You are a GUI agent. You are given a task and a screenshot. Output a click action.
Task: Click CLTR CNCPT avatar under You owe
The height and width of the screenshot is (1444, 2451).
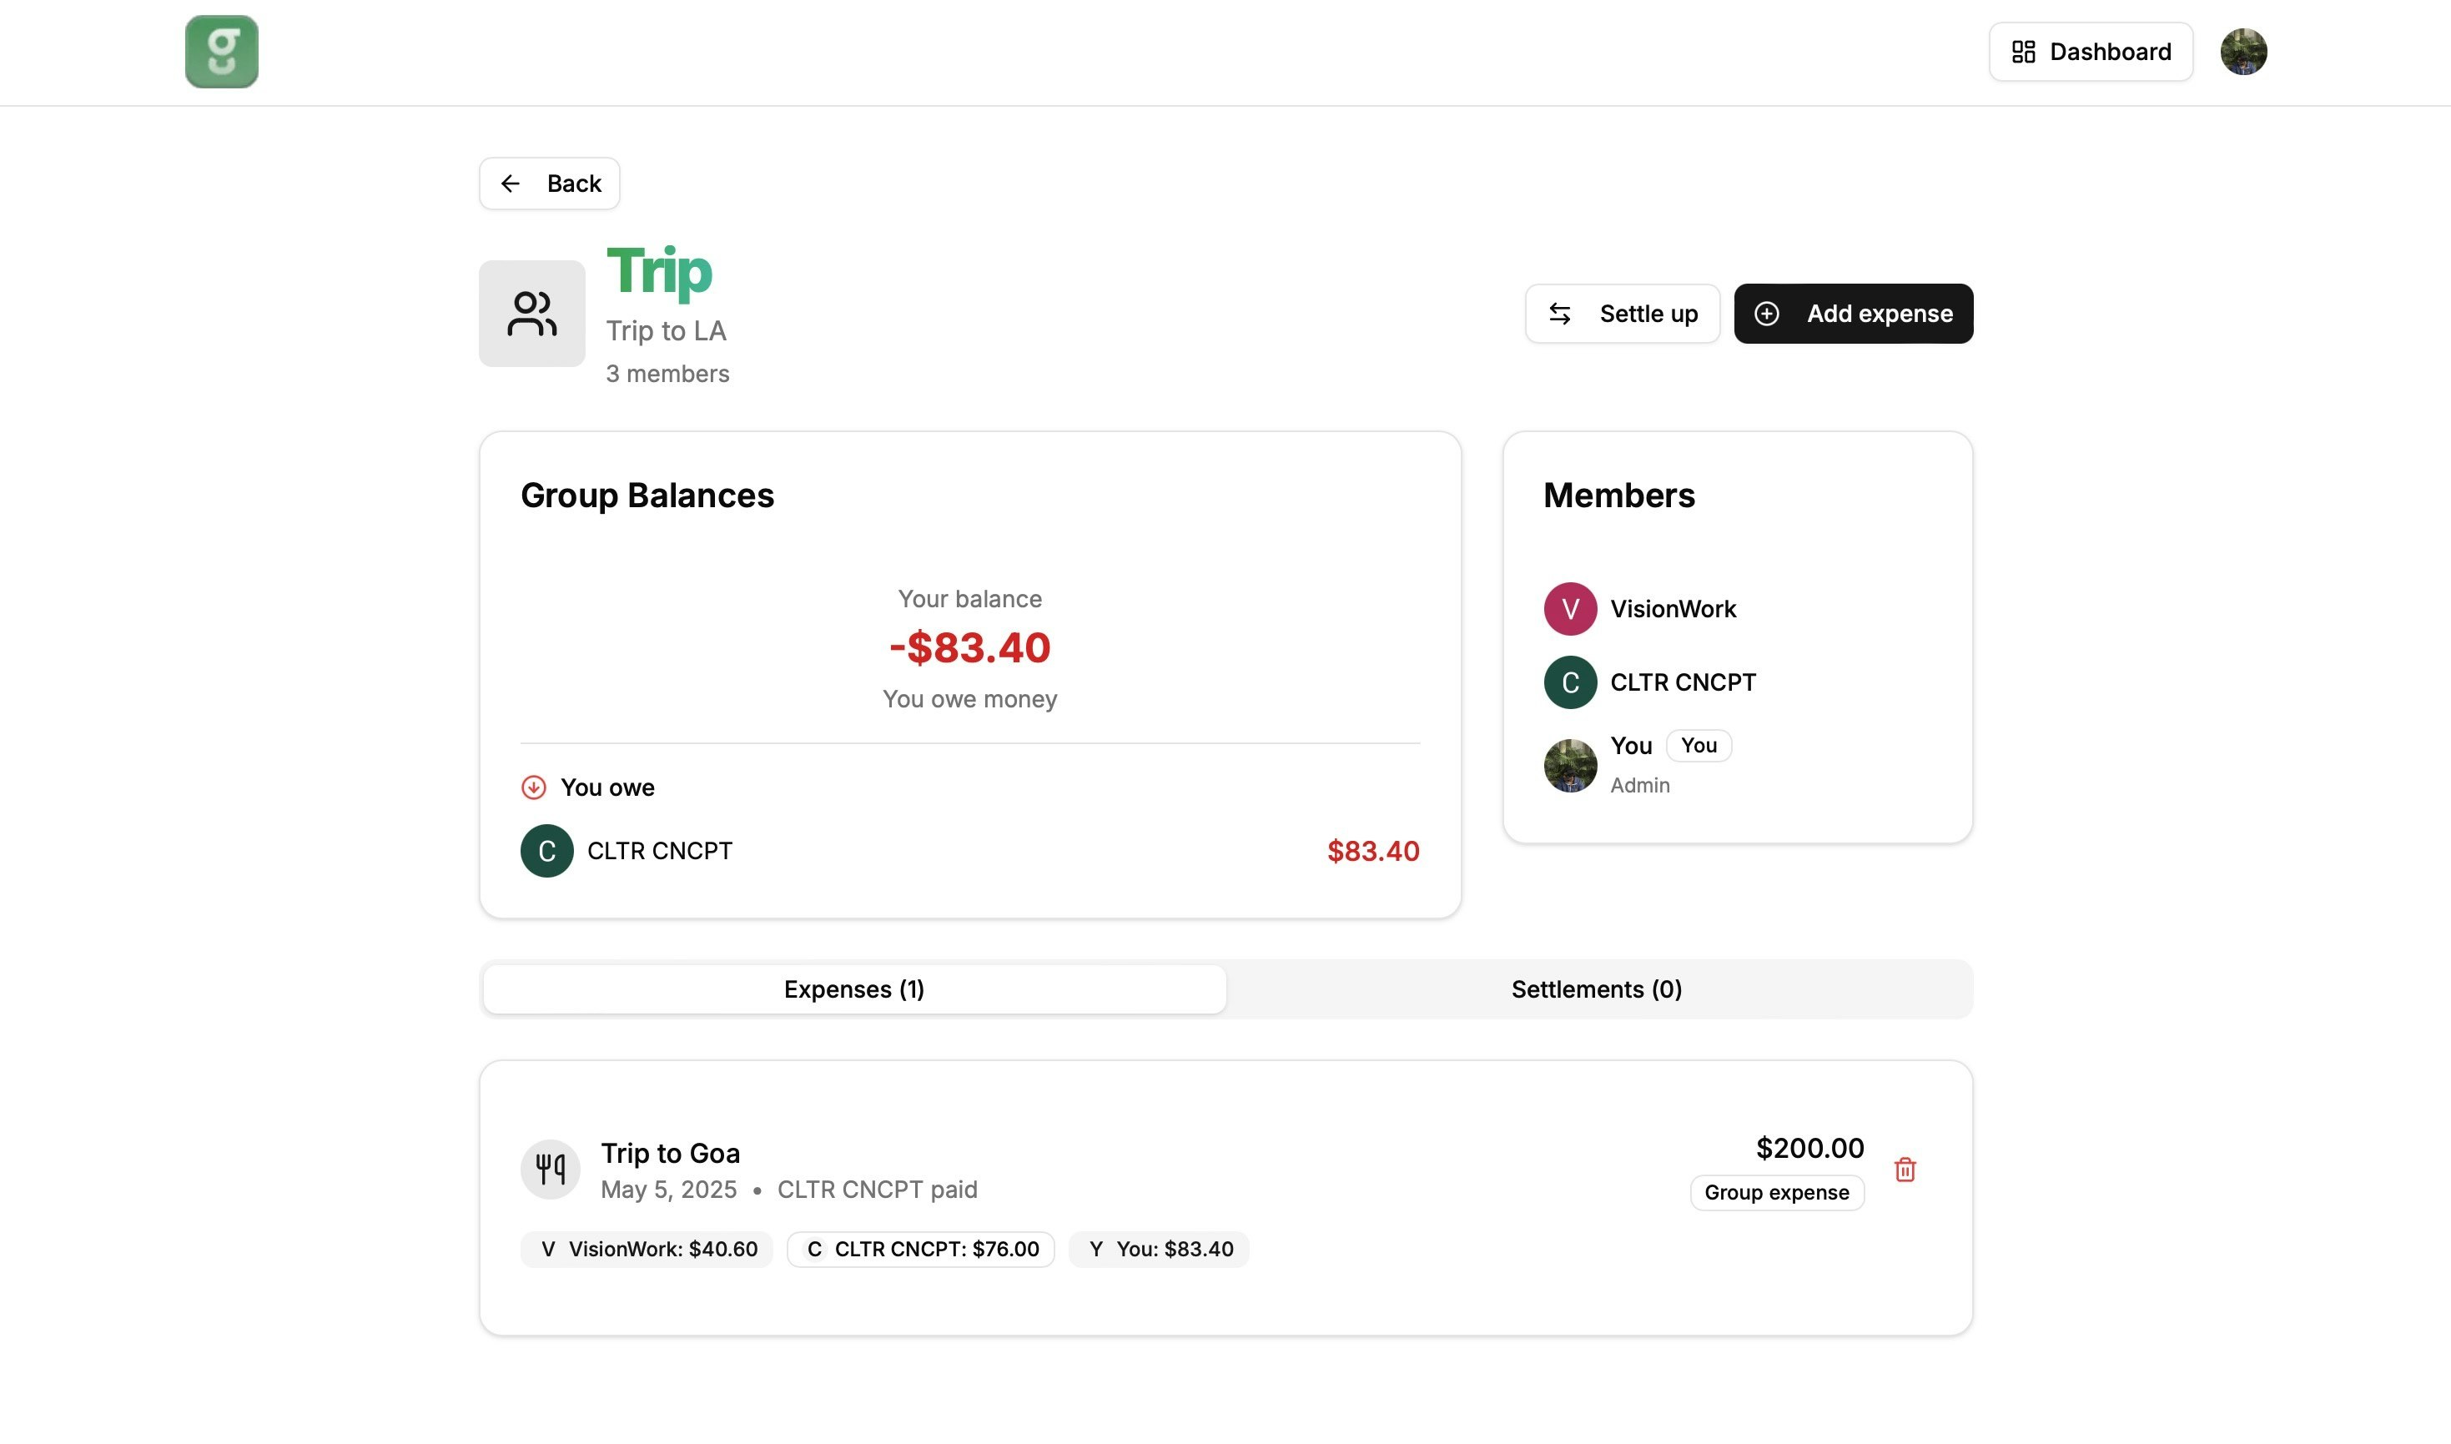point(546,852)
